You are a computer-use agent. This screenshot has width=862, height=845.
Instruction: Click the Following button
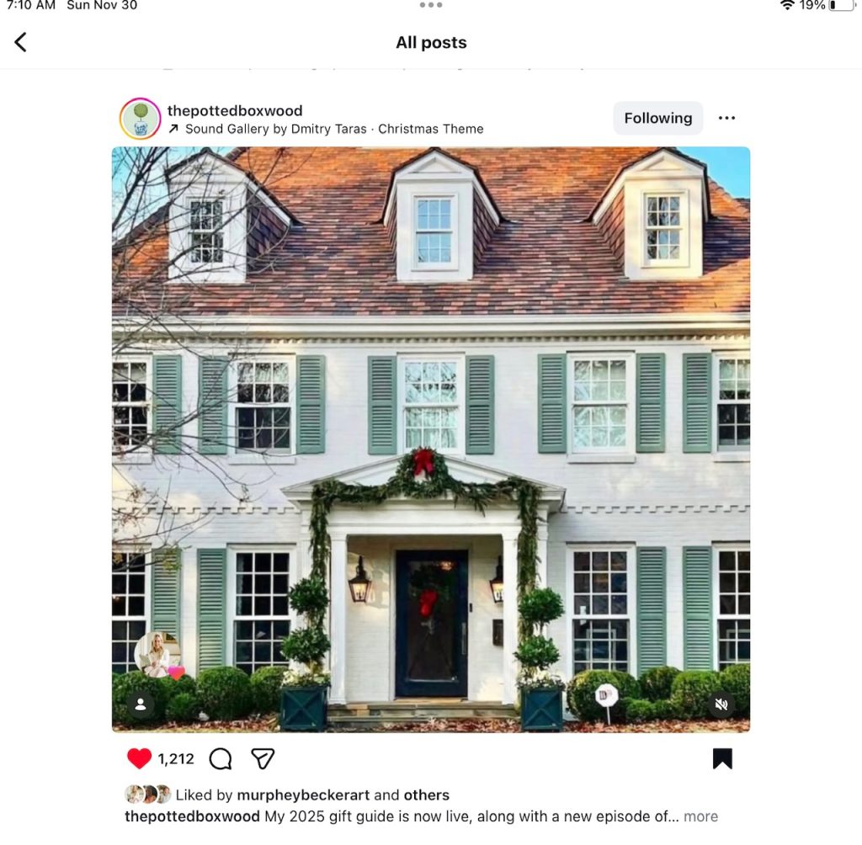point(658,118)
